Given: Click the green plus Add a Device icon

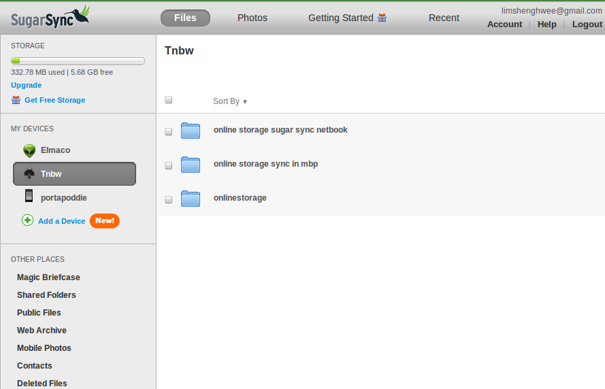Looking at the screenshot, I should (27, 220).
